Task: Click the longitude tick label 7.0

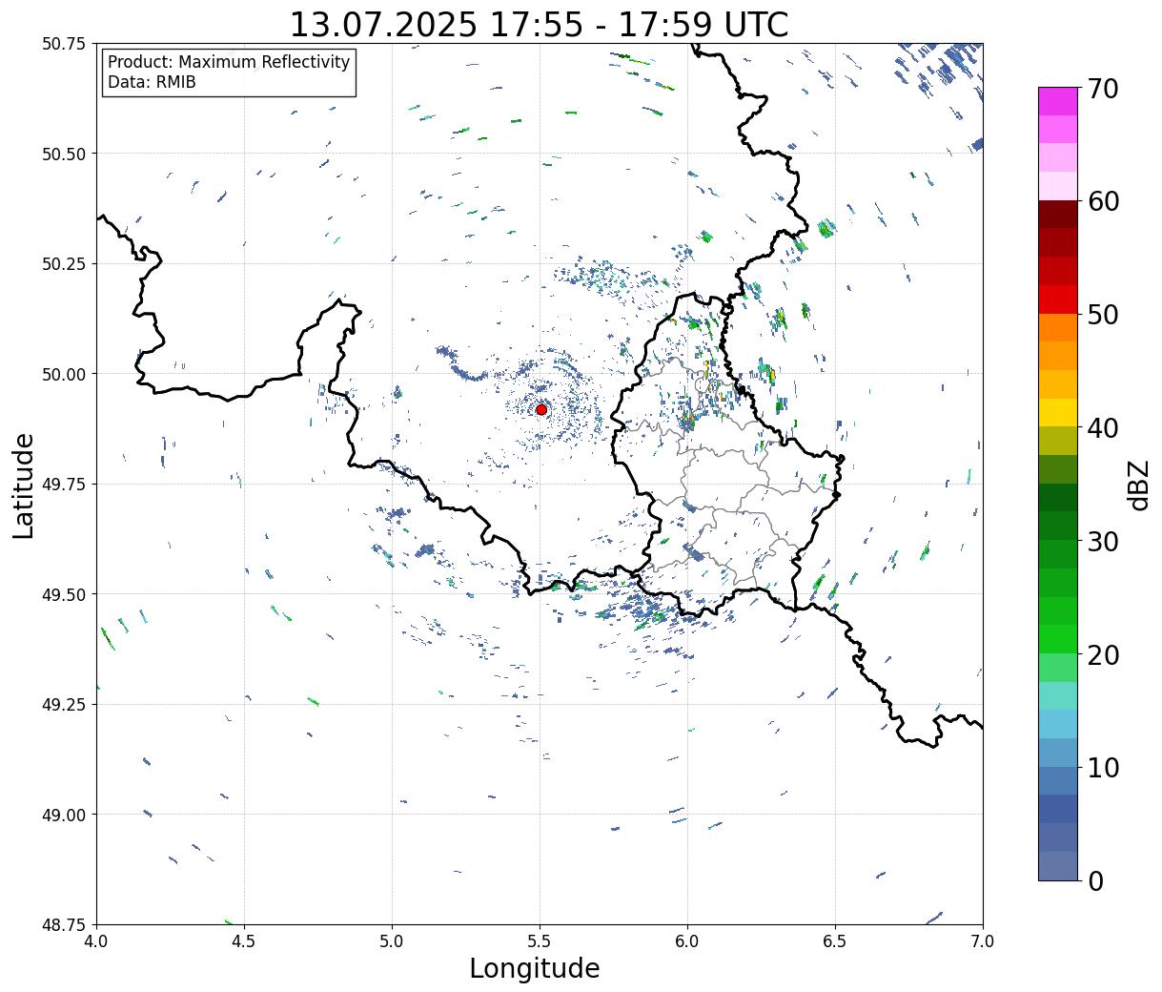Action: [x=983, y=941]
